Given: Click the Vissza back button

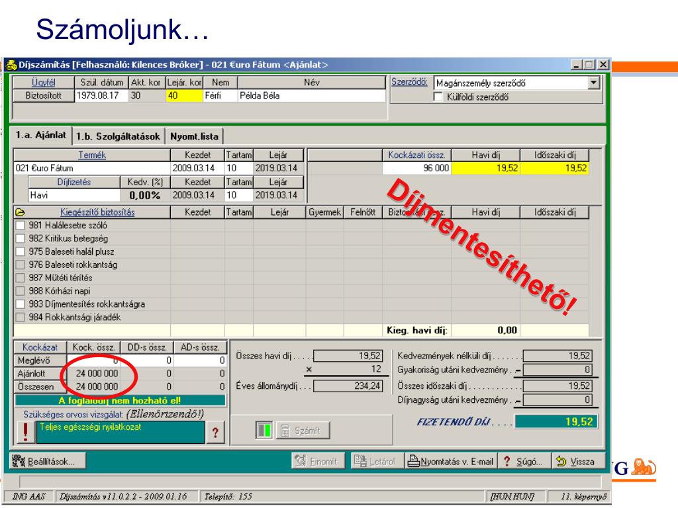Looking at the screenshot, I should click(x=577, y=461).
